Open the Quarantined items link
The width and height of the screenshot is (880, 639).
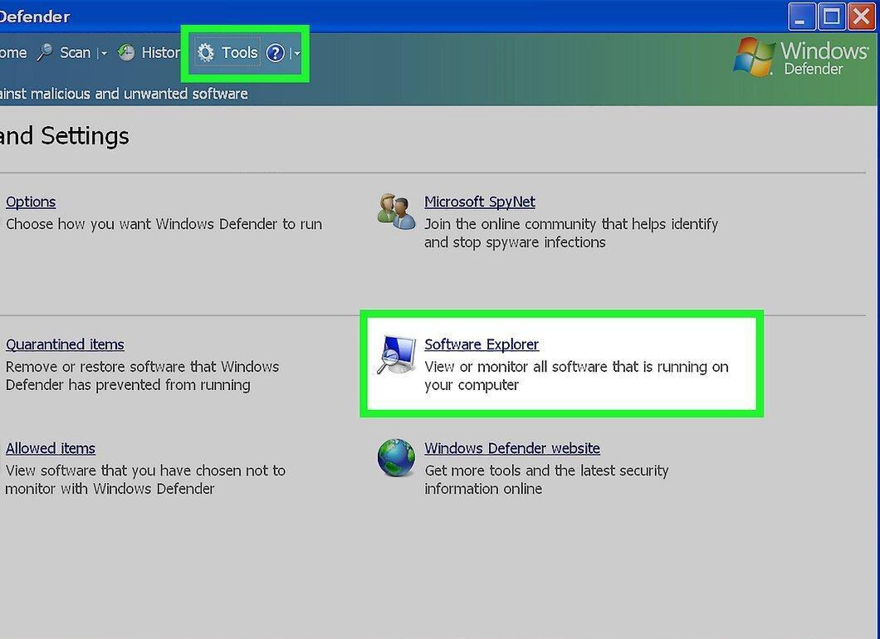65,344
